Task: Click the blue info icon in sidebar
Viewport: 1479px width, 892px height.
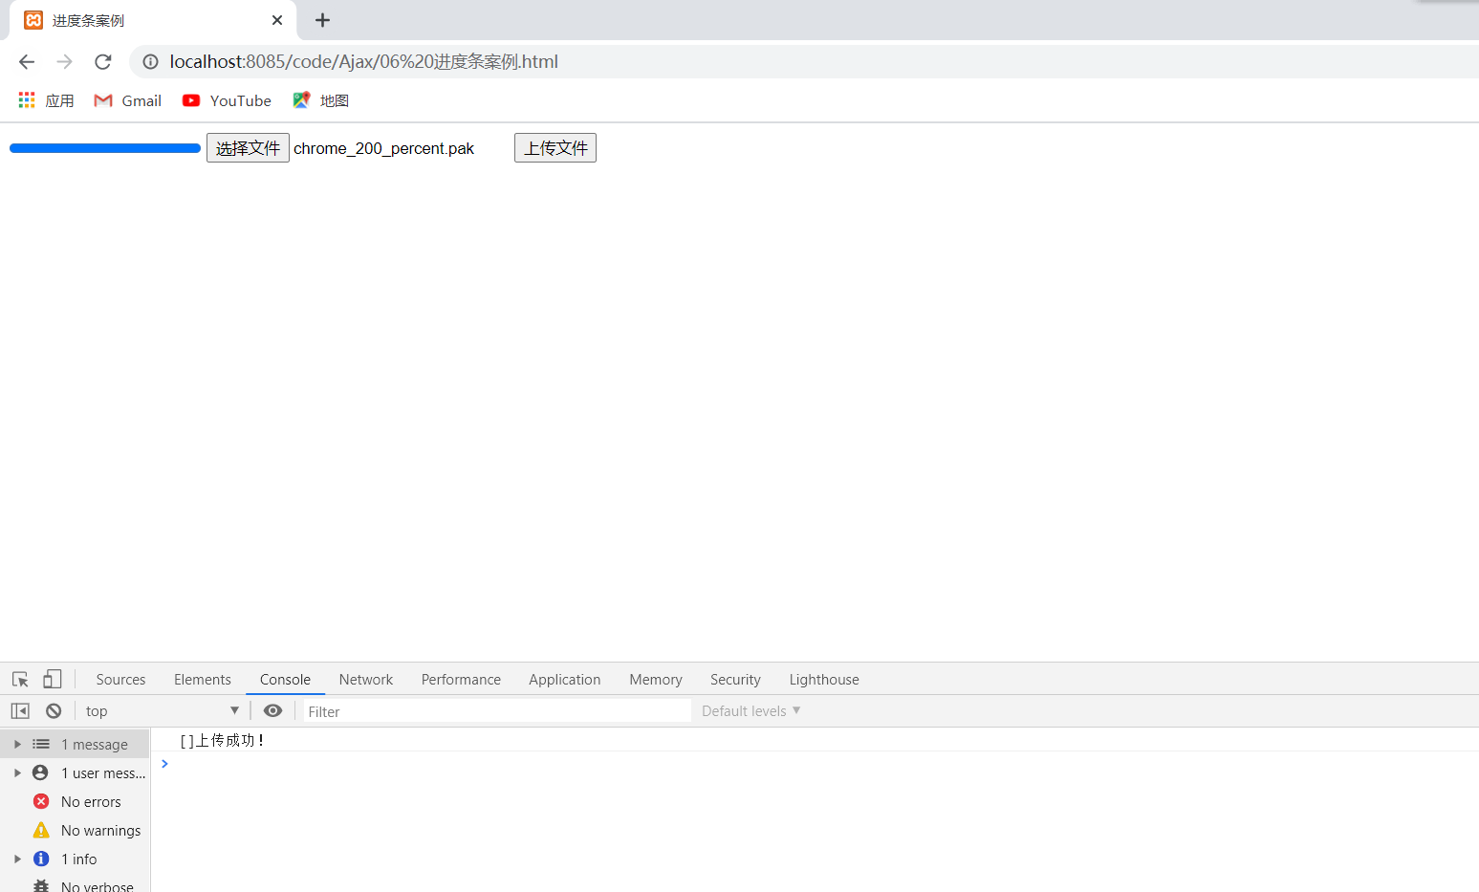Action: click(41, 859)
